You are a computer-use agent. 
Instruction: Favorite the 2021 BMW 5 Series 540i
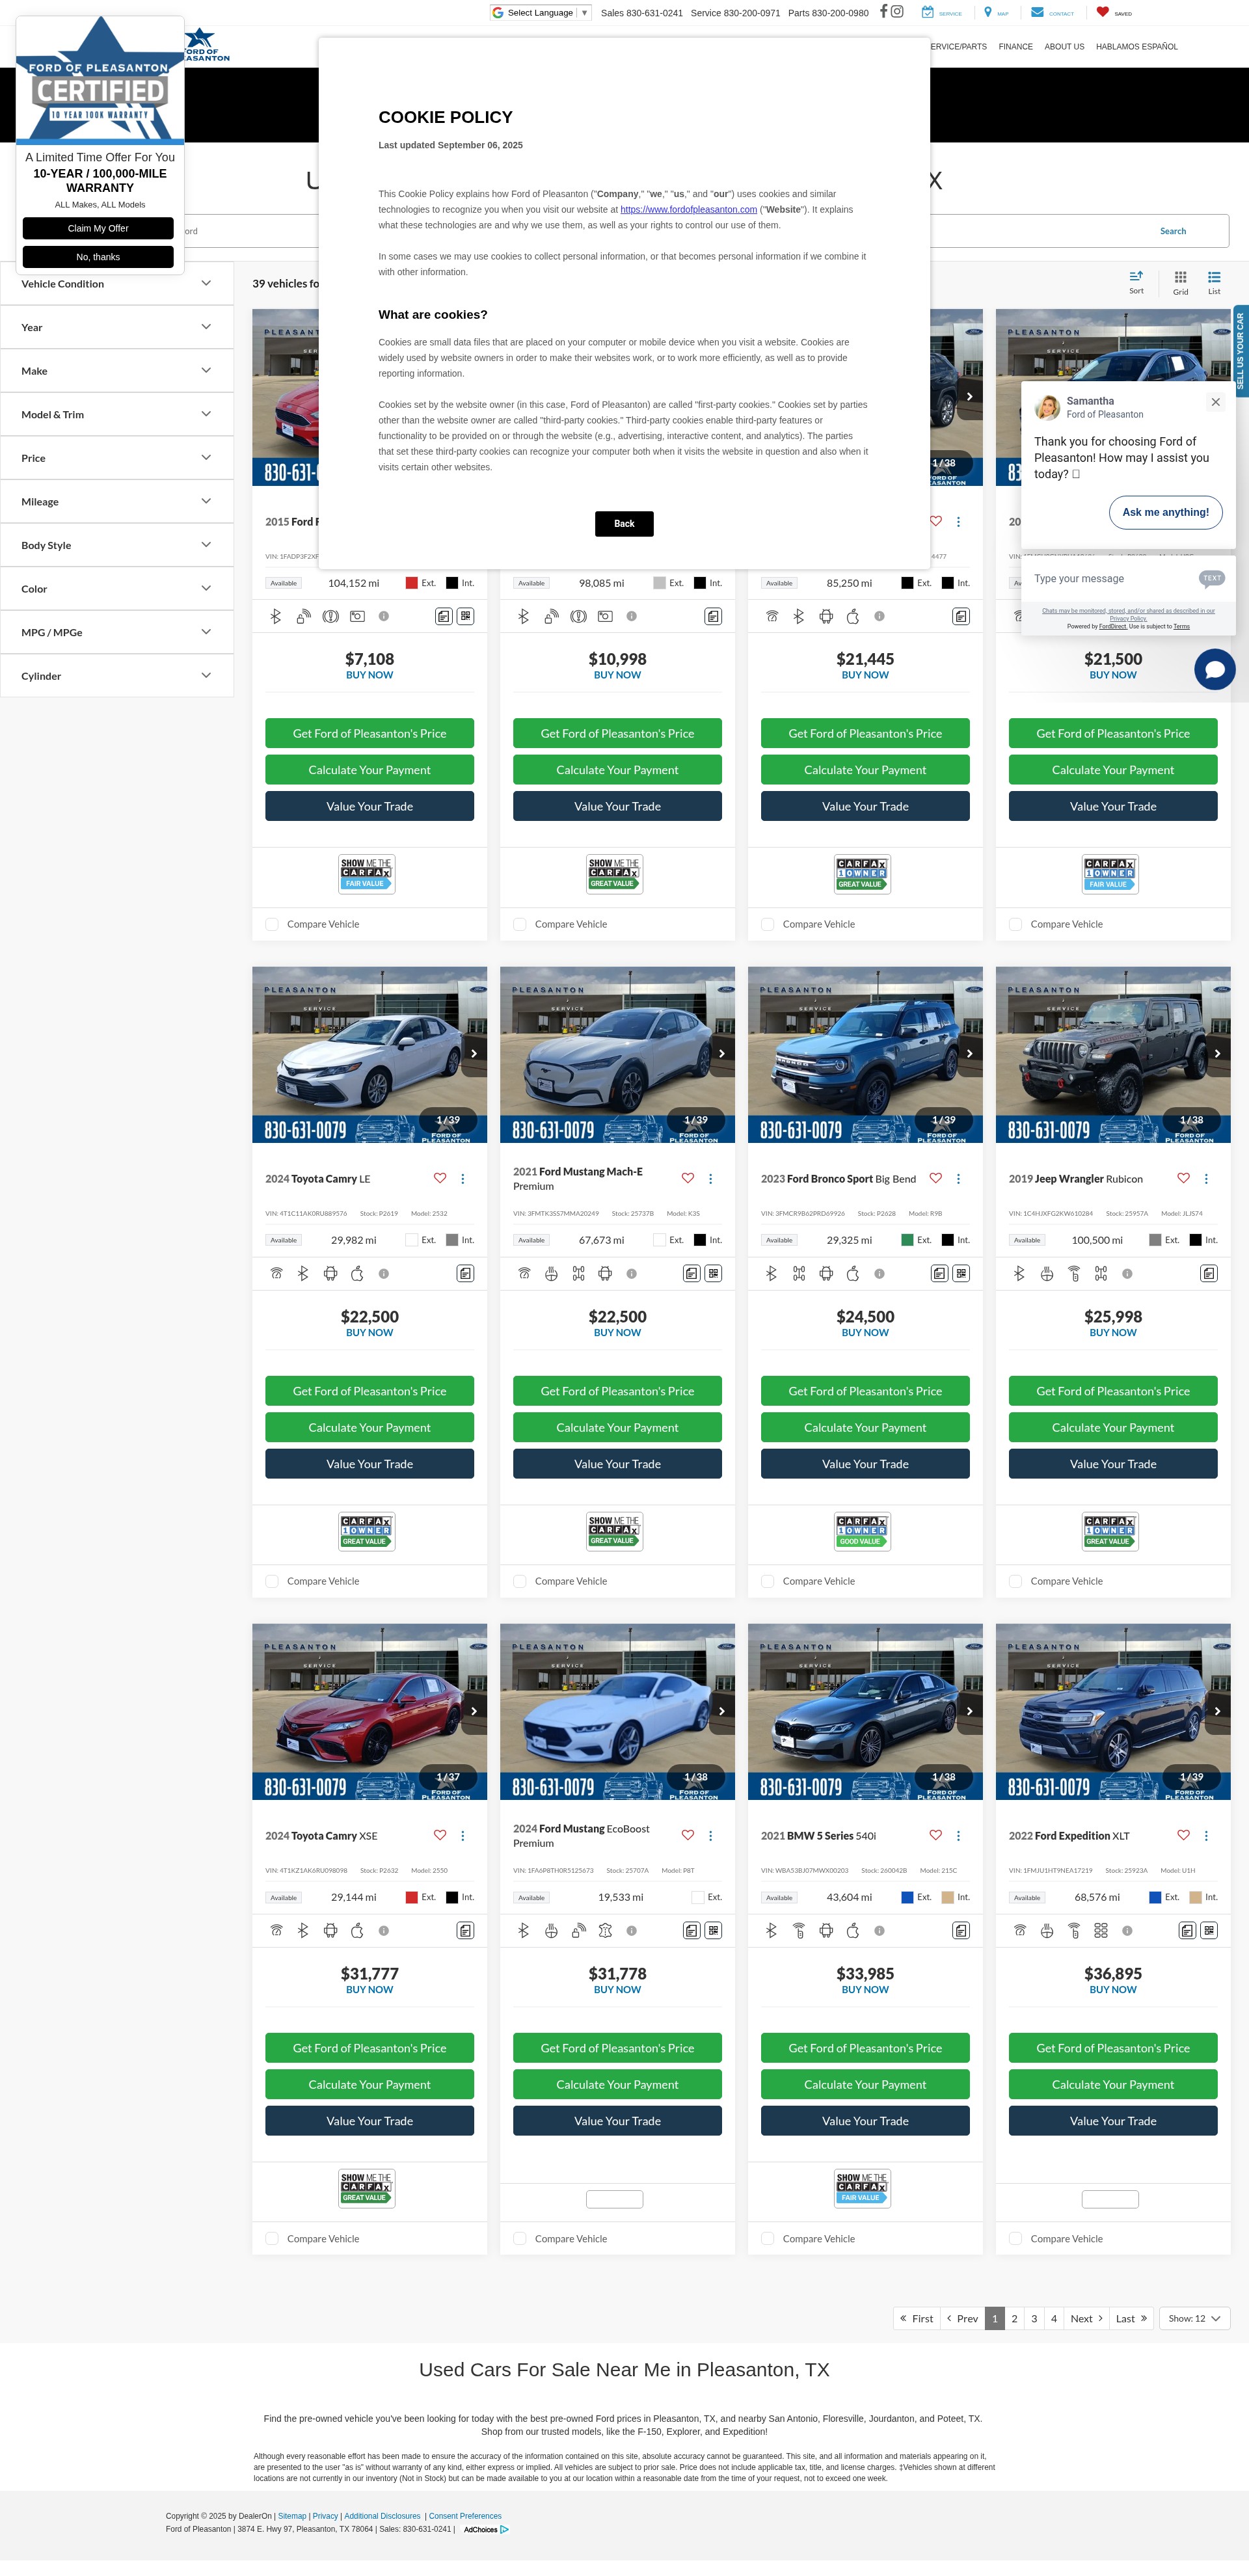click(935, 1835)
